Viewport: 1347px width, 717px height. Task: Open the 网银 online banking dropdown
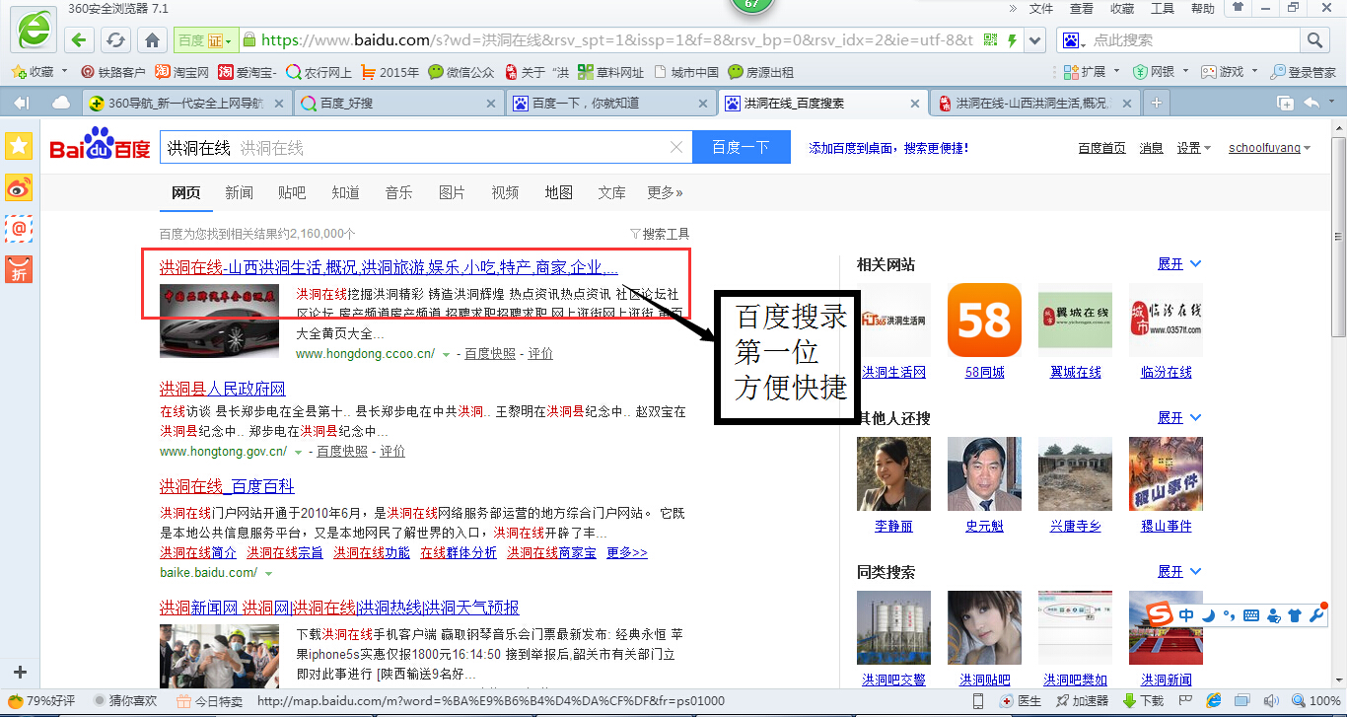coord(1160,72)
